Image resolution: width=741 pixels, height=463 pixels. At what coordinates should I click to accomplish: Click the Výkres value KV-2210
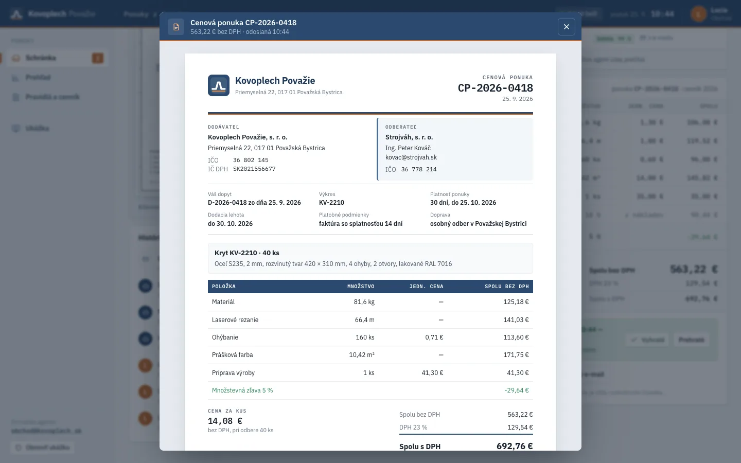(x=331, y=203)
